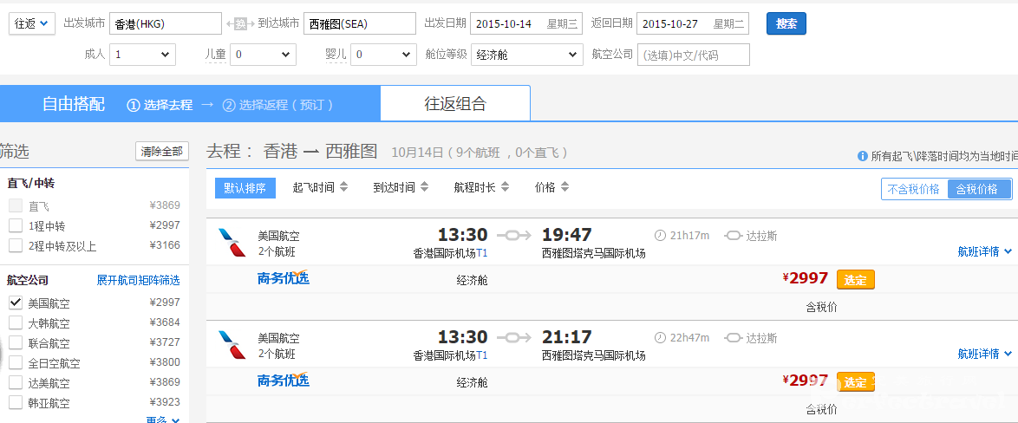Sort flights by 价格
The height and width of the screenshot is (423, 1018).
click(545, 187)
